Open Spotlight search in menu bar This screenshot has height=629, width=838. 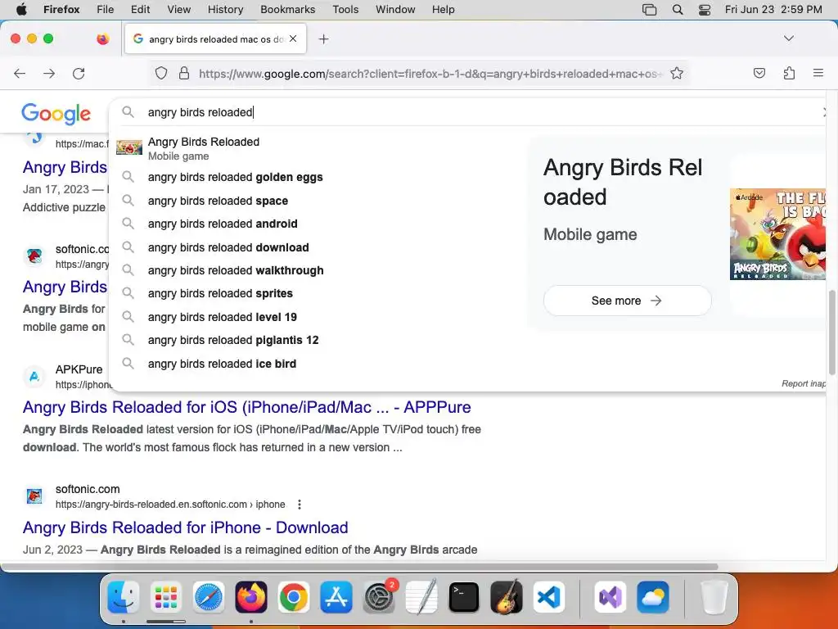[677, 9]
